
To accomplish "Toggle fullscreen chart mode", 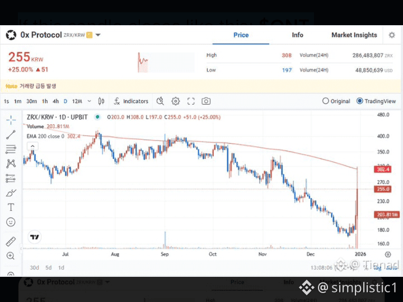I will 191,101.
